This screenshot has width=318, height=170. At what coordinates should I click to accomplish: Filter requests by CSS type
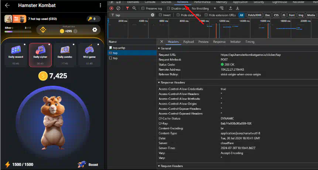(x=276, y=15)
